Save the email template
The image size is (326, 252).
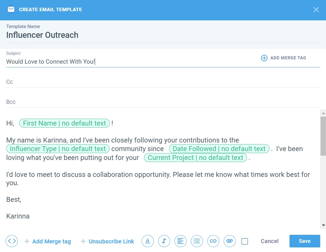tap(304, 241)
